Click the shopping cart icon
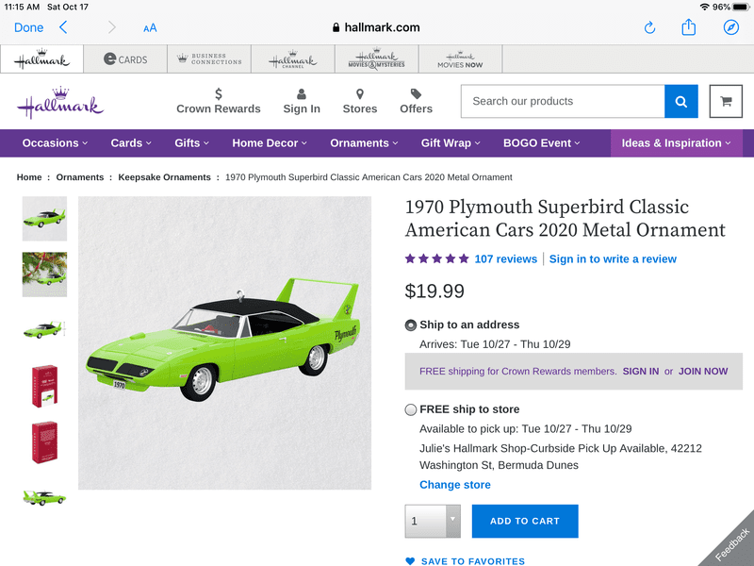 [726, 101]
